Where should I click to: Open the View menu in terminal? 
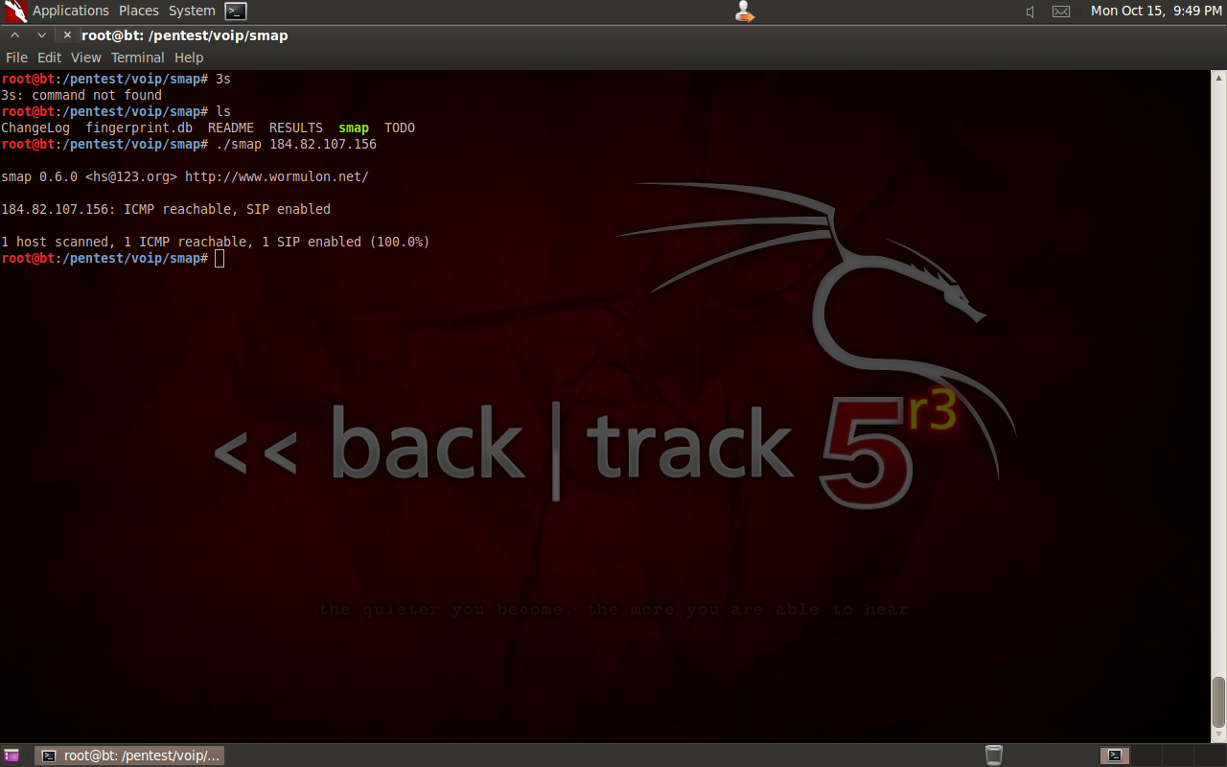point(86,58)
